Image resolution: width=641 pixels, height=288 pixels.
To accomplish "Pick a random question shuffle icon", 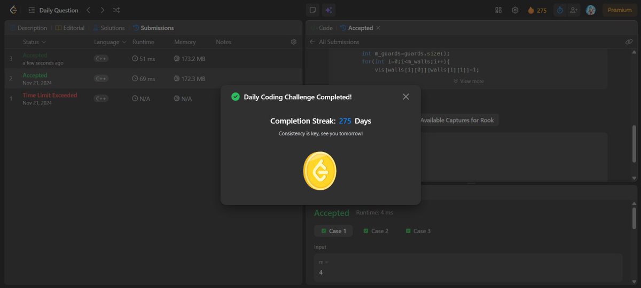I will tap(116, 10).
